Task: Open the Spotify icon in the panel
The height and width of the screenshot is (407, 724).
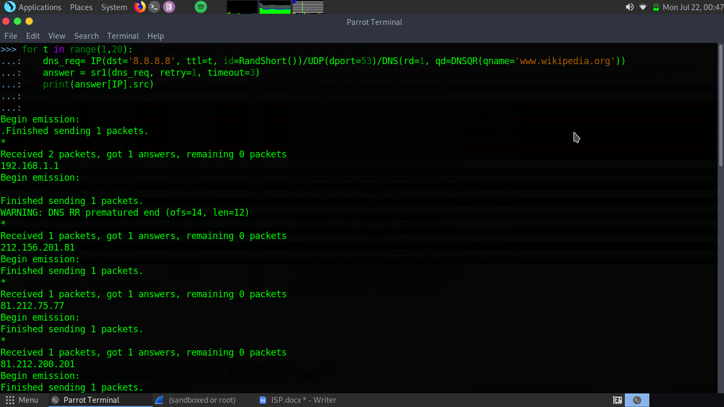Action: click(x=200, y=7)
